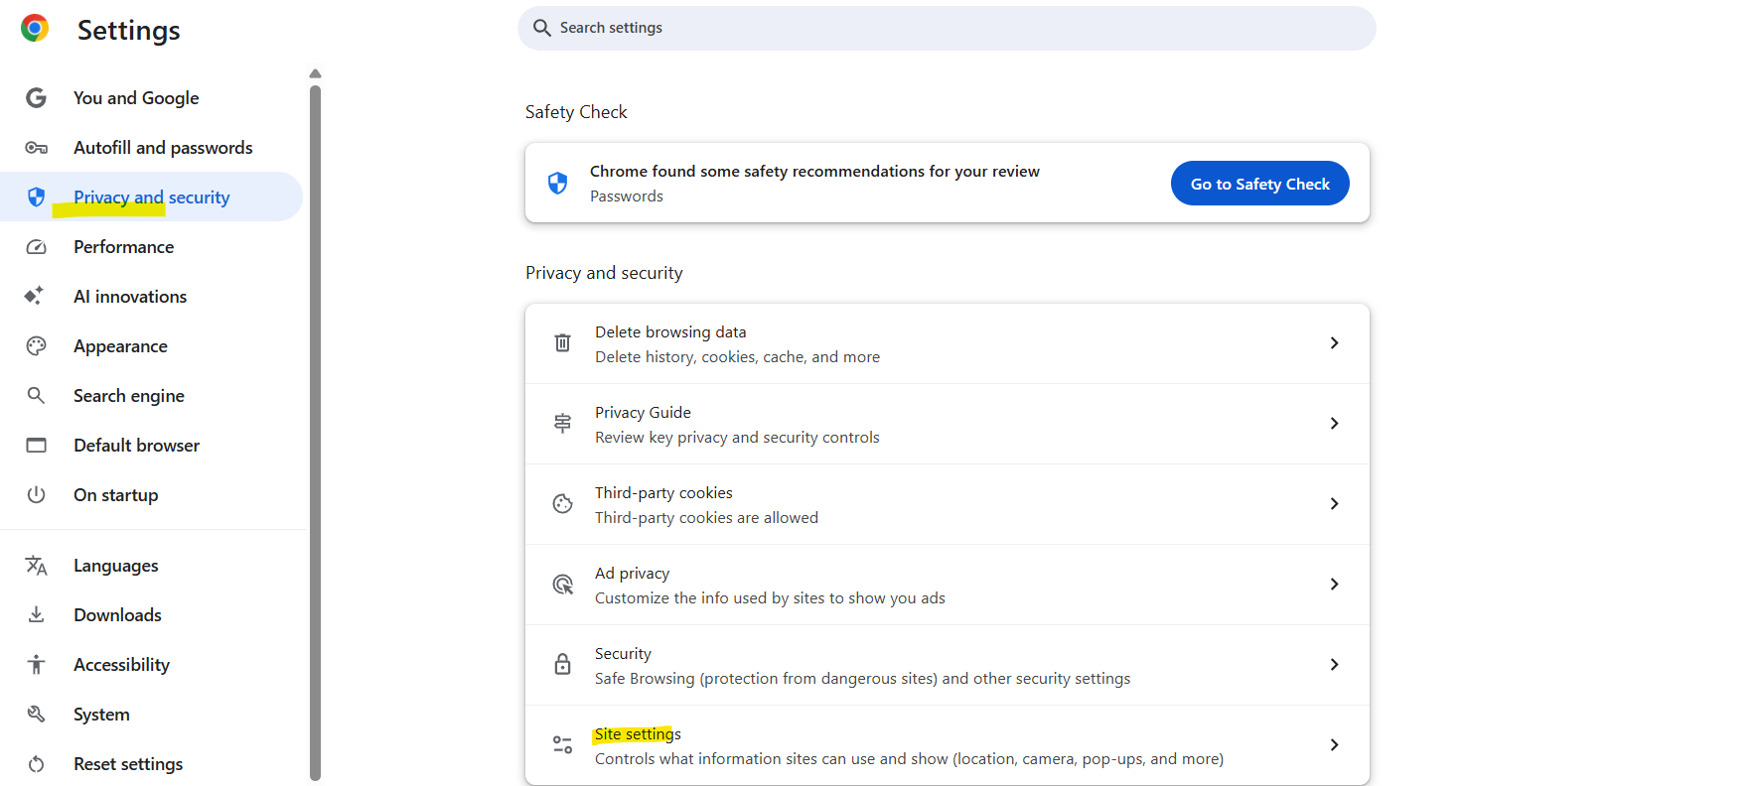The width and height of the screenshot is (1755, 786).
Task: Click the Downloads arrow icon
Action: click(36, 614)
